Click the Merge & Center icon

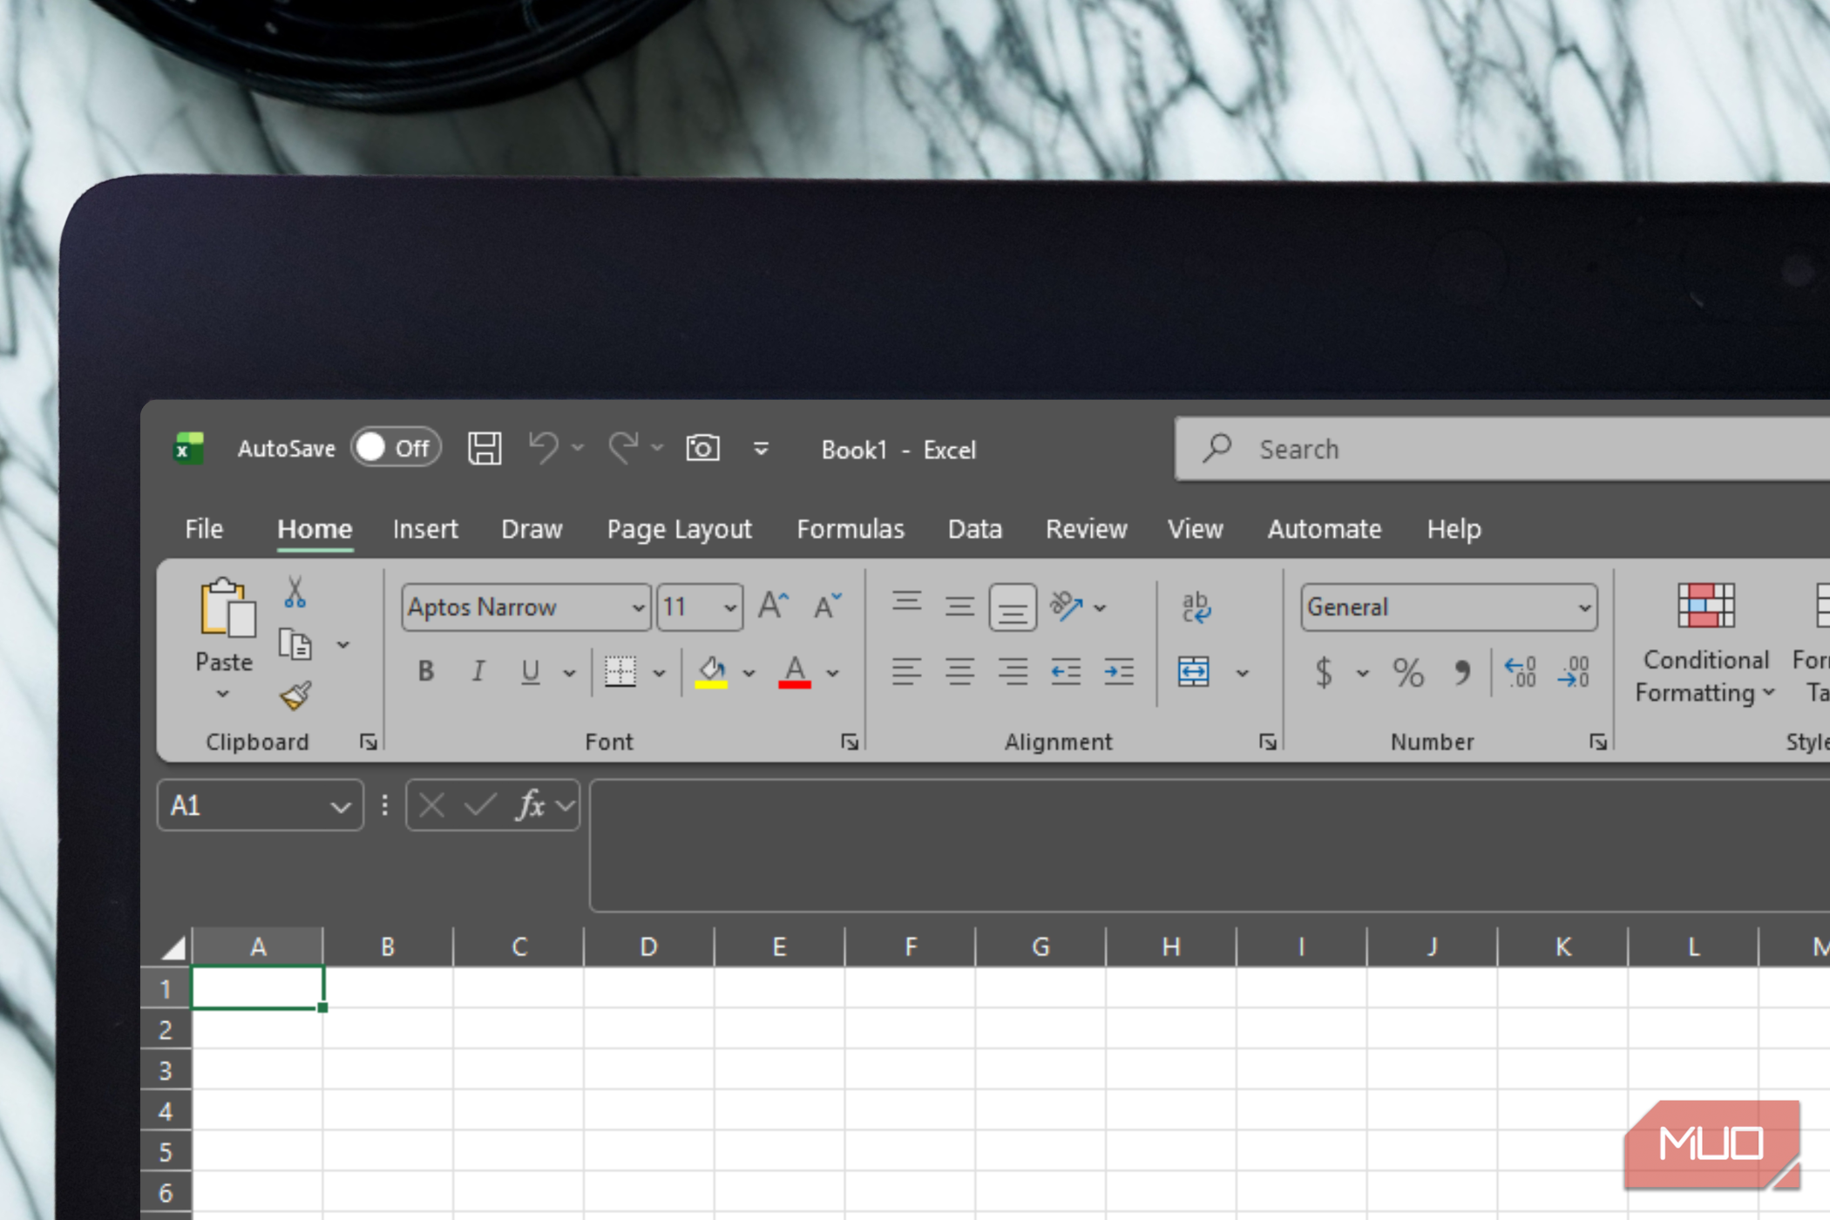[x=1193, y=672]
